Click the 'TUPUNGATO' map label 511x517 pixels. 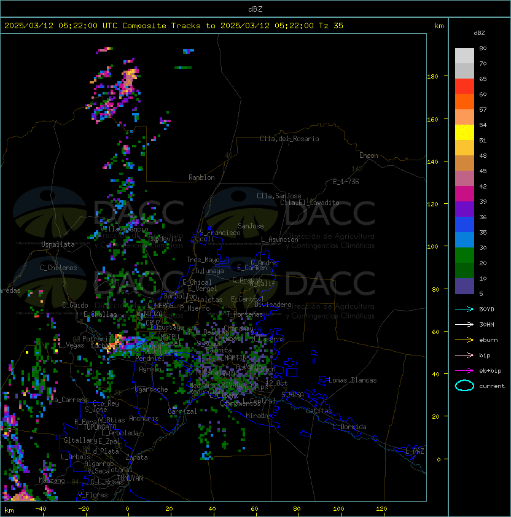coord(99,427)
